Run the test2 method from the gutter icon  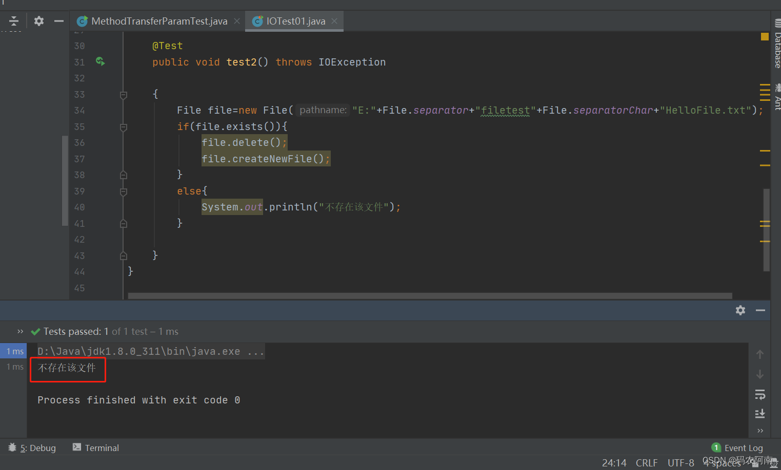[100, 61]
